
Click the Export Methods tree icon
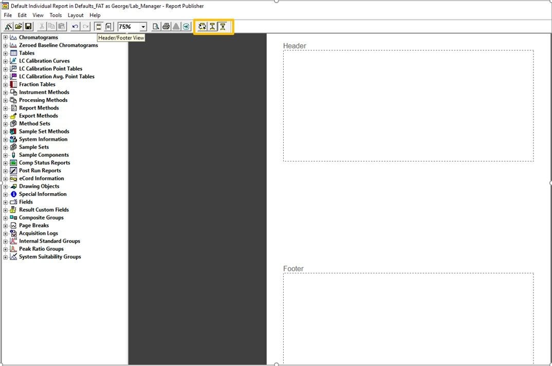point(13,116)
